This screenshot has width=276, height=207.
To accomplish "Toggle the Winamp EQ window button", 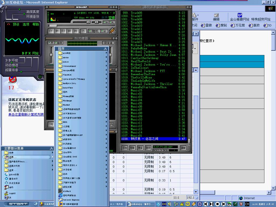I will 106,22.
